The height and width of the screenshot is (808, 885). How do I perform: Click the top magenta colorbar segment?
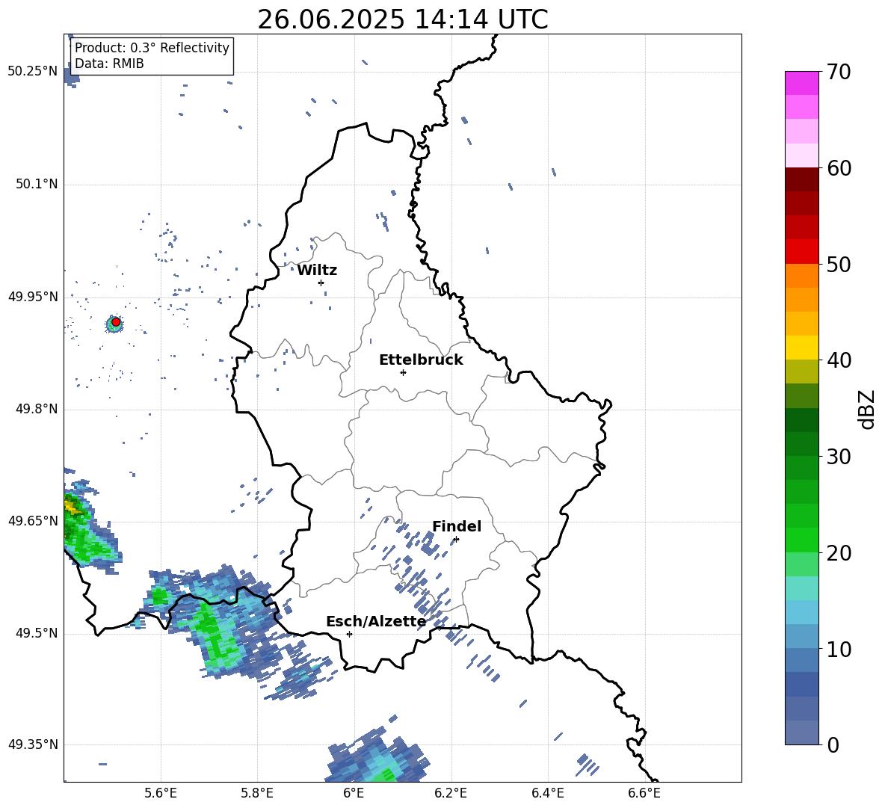click(801, 83)
